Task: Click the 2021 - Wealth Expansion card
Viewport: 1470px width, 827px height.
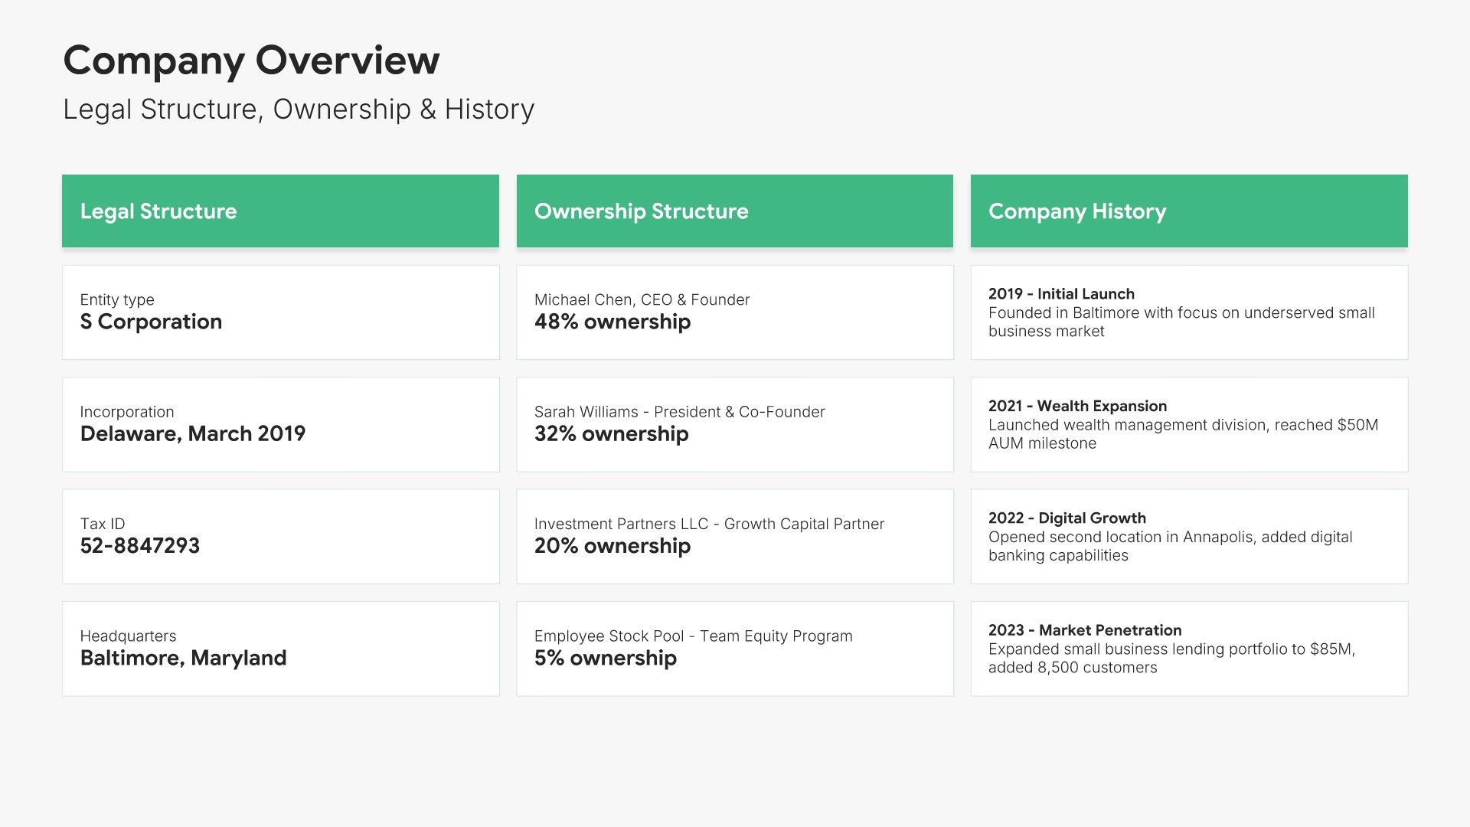Action: (x=1188, y=424)
